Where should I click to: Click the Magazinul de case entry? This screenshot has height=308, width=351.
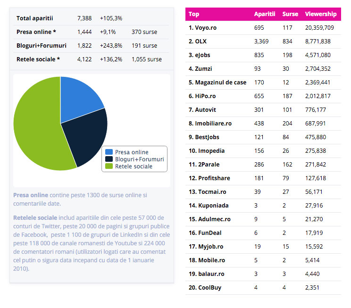(217, 83)
